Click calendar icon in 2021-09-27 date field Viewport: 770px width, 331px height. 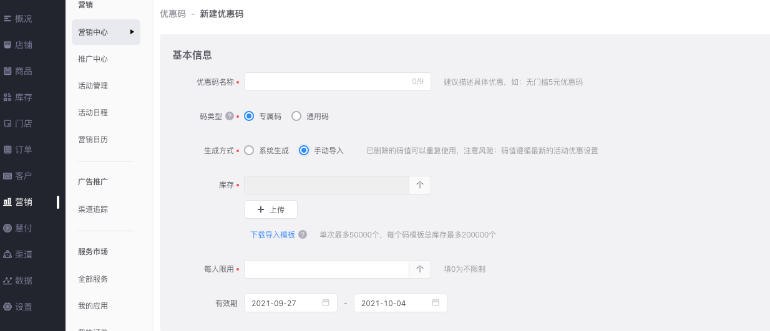(x=326, y=302)
